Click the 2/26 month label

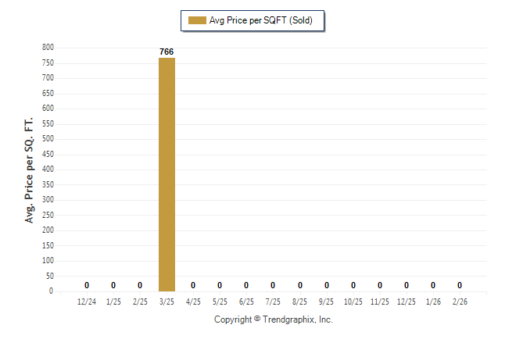pyautogui.click(x=460, y=302)
